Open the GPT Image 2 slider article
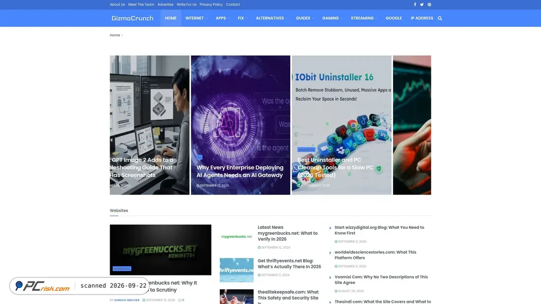541x304 pixels. click(143, 167)
